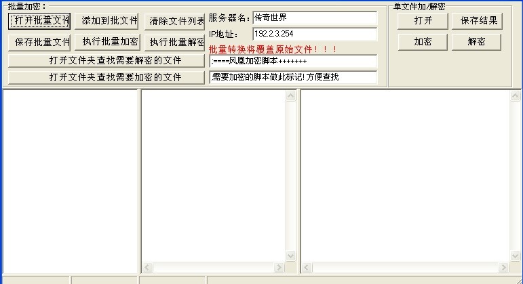Focus the 服务器名 input field
The width and height of the screenshot is (523, 284).
(x=314, y=18)
